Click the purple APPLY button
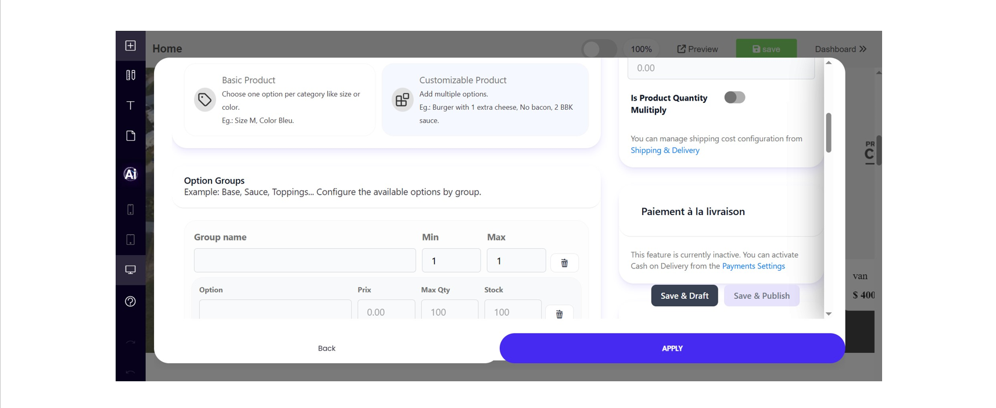Screen dimensions: 996x408 coord(672,348)
